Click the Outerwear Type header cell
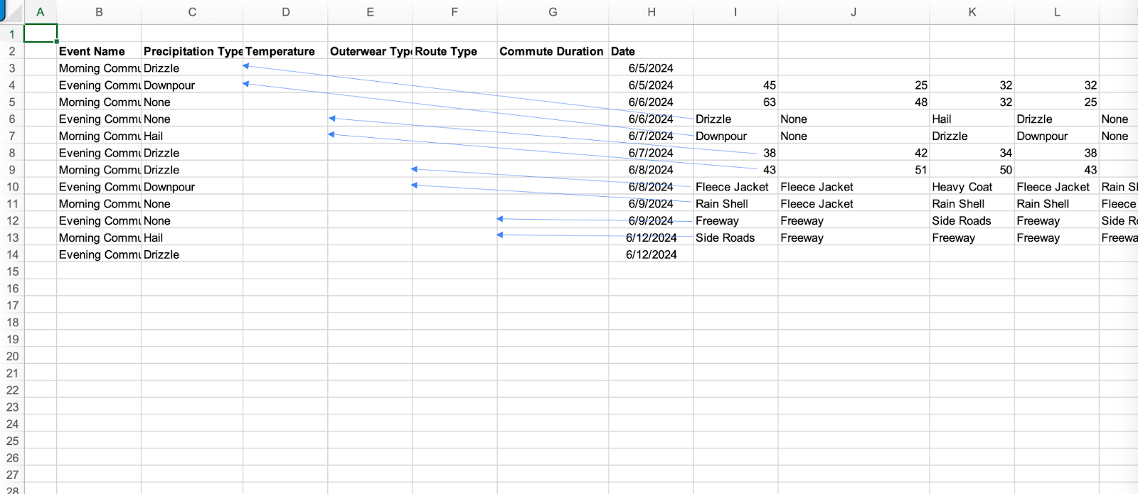Viewport: 1138px width, 494px height. coord(370,51)
